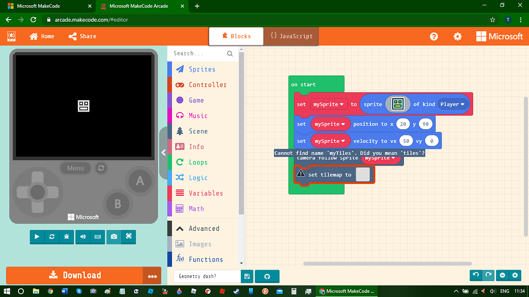
Task: Open the Loops category
Action: (x=204, y=162)
